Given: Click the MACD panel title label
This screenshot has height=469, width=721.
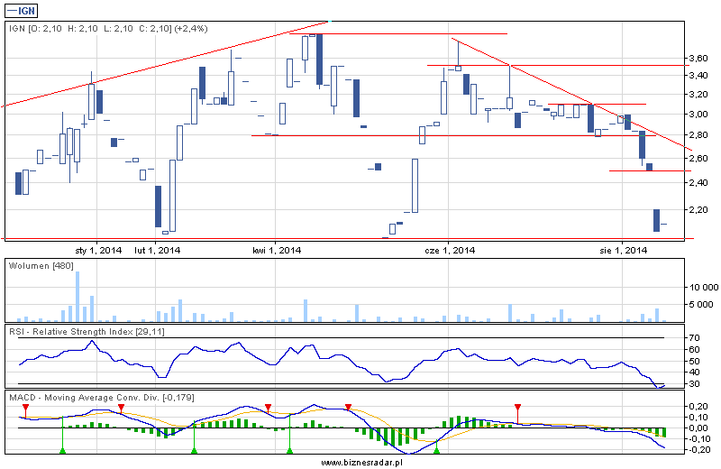Looking at the screenshot, I should click(x=100, y=397).
